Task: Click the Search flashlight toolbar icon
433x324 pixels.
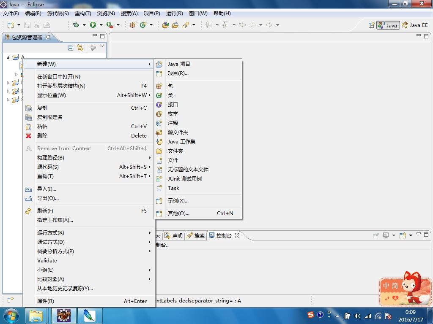Action: coord(186,25)
